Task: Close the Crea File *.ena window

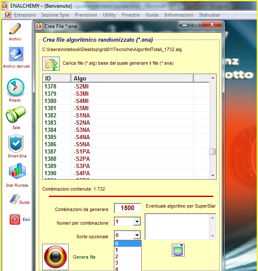Action: (x=212, y=25)
